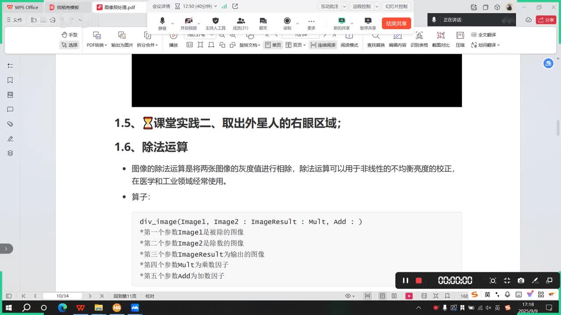
Task: Go to next page in status bar
Action: point(90,296)
